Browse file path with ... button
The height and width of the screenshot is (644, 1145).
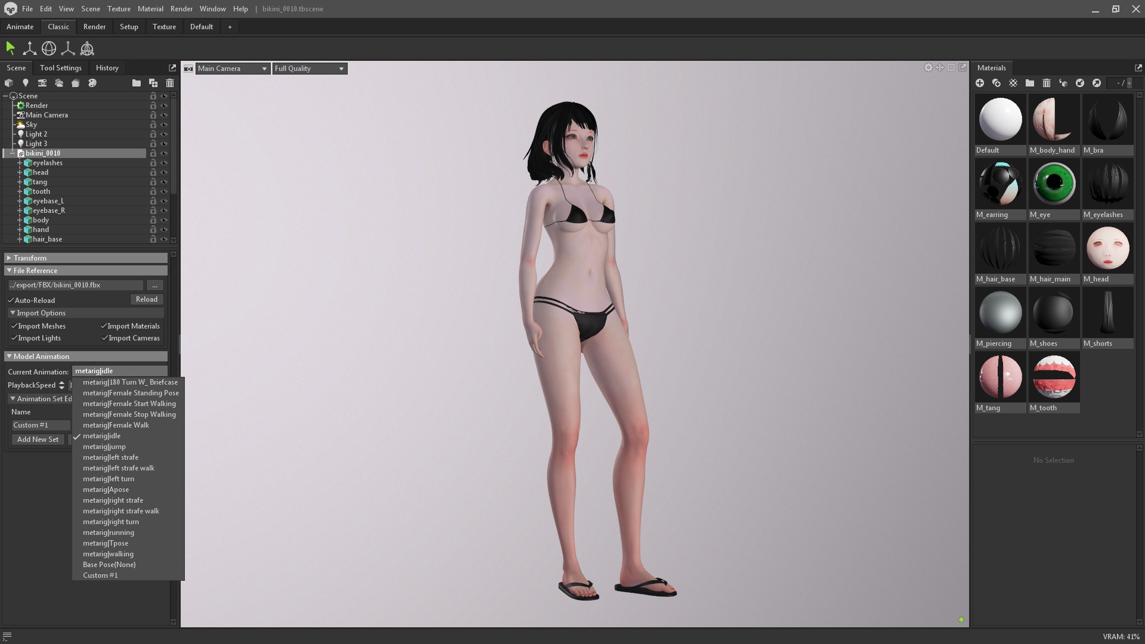pos(154,285)
